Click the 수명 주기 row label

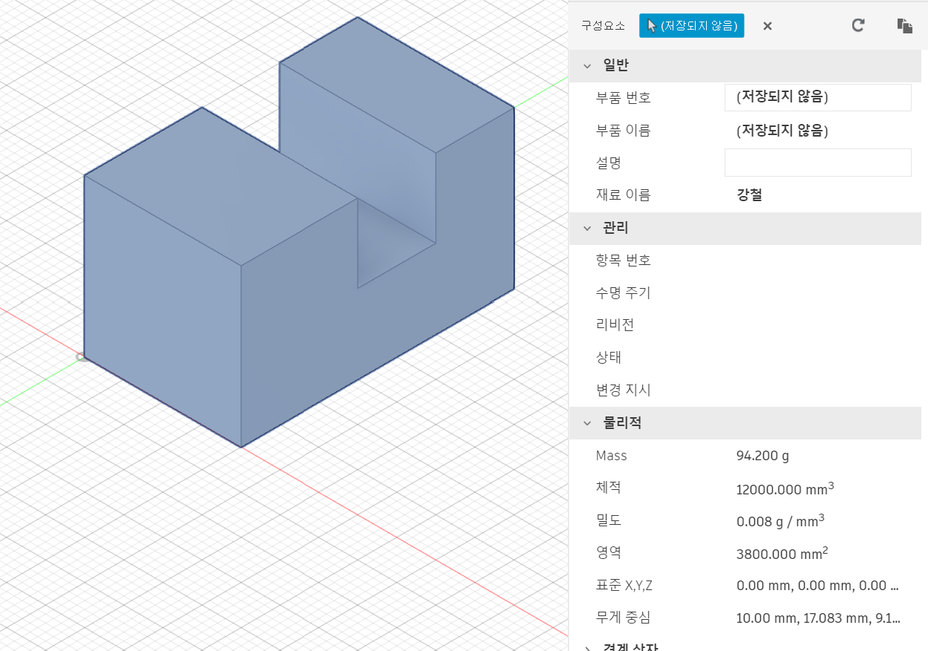click(x=623, y=292)
